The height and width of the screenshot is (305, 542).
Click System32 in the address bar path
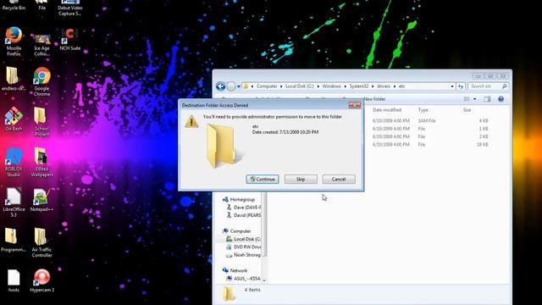pos(359,86)
